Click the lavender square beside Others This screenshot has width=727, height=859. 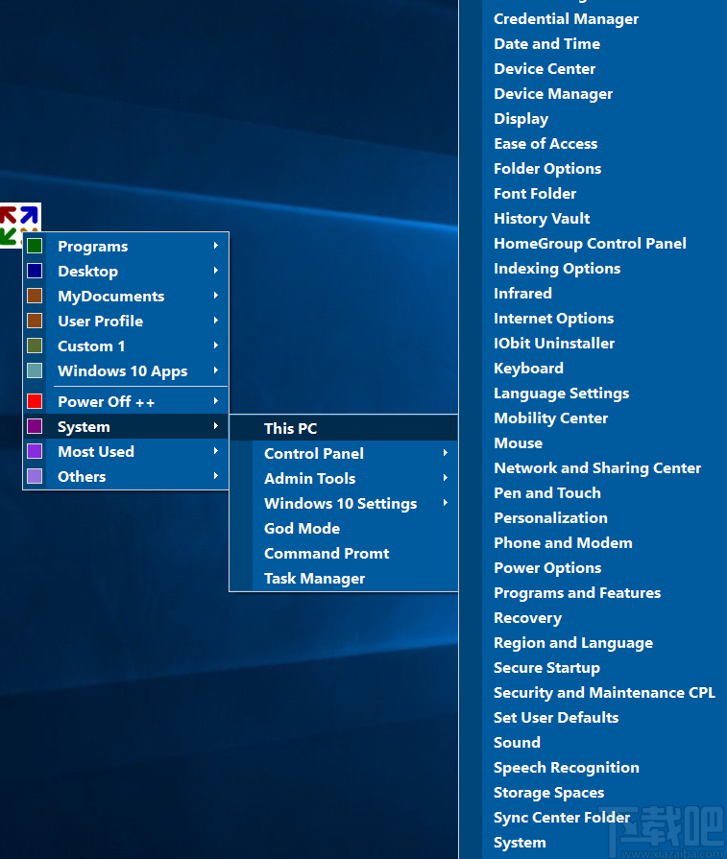(x=35, y=476)
